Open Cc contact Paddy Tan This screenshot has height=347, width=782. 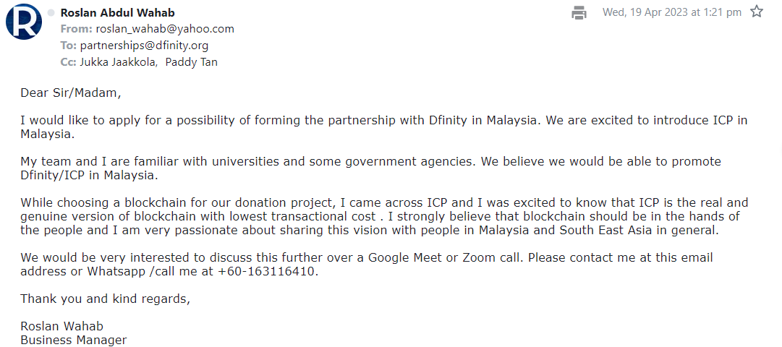pos(191,62)
